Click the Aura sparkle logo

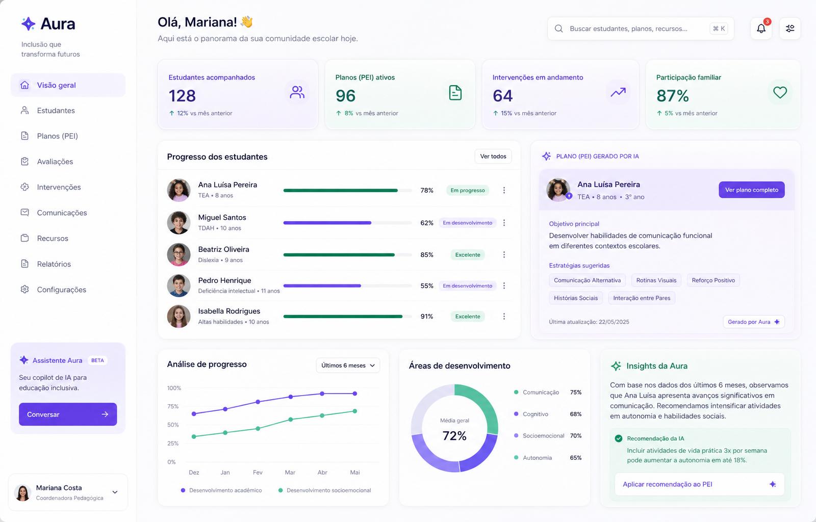tap(28, 23)
